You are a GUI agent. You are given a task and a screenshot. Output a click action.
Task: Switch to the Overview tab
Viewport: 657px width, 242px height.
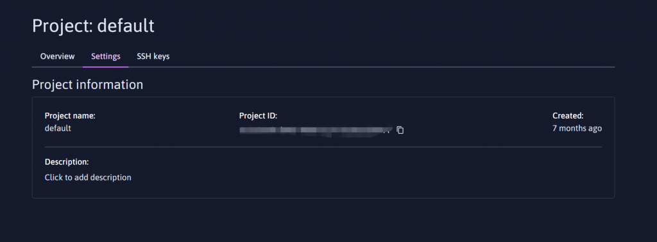tap(57, 56)
